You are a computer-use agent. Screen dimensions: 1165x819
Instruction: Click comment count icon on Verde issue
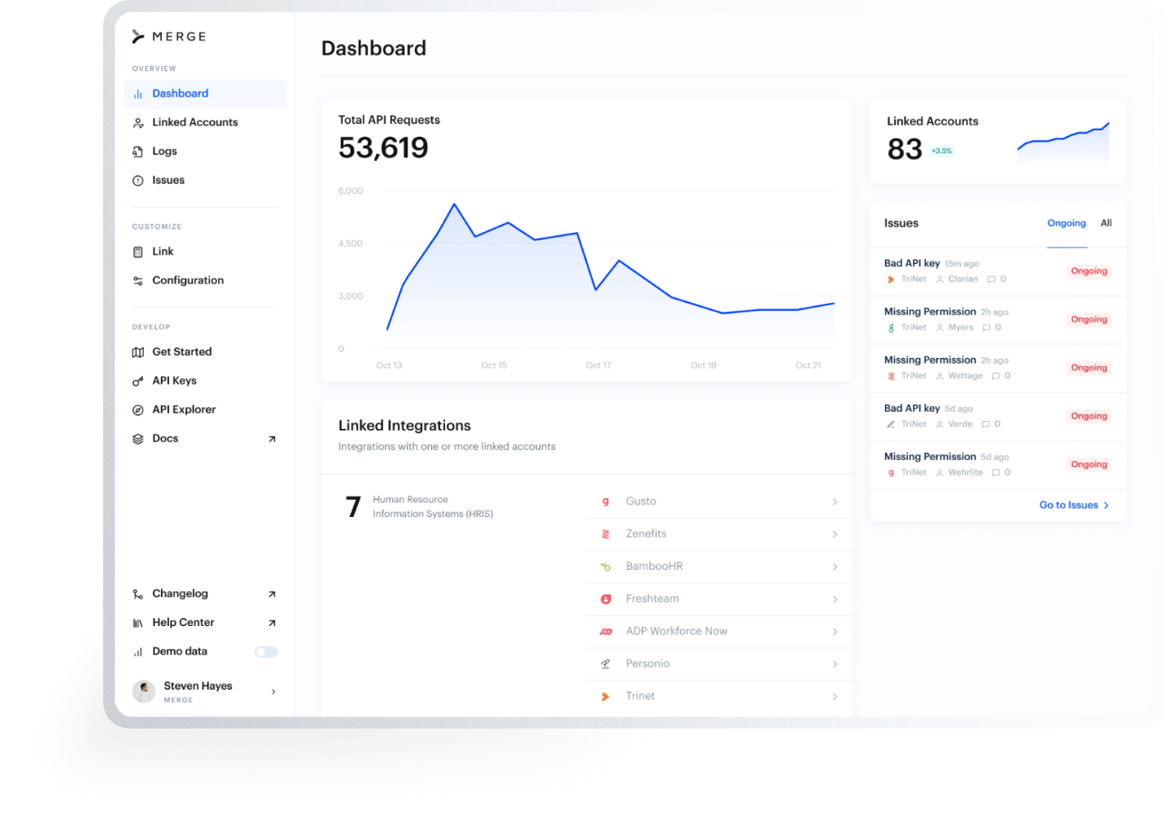pyautogui.click(x=986, y=425)
